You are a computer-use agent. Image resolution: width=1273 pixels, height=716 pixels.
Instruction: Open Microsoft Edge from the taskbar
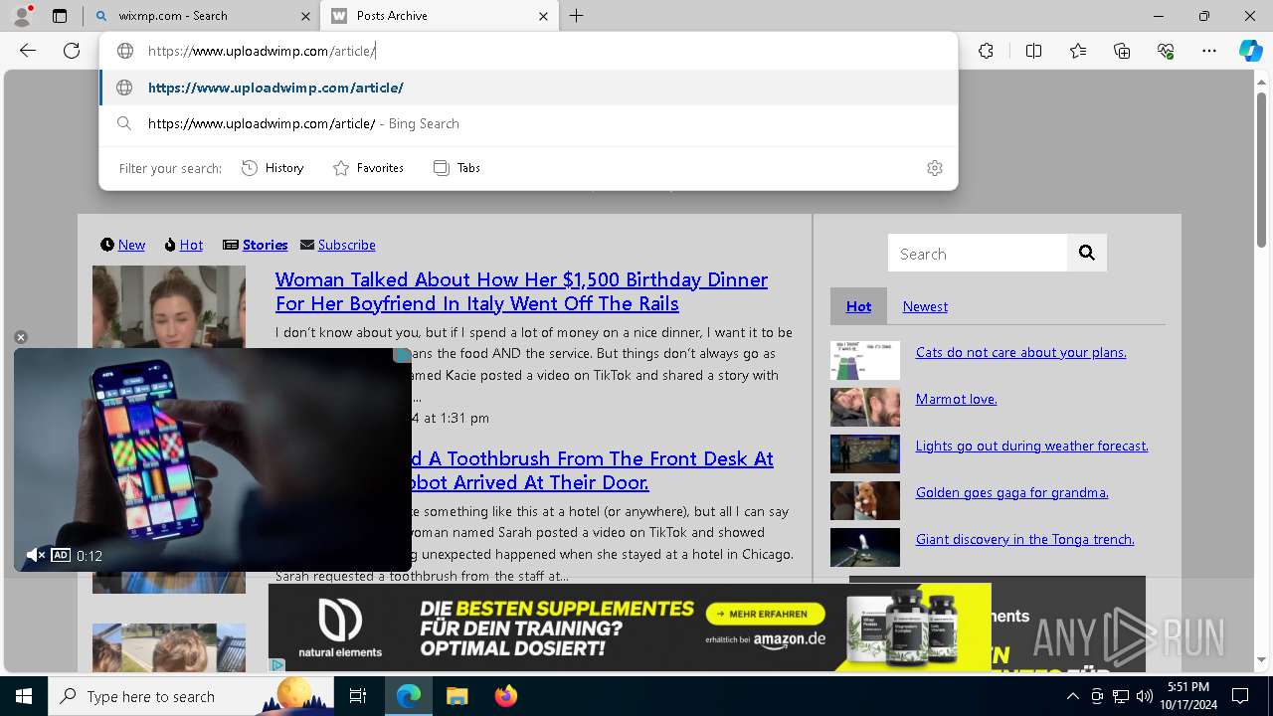pos(409,696)
